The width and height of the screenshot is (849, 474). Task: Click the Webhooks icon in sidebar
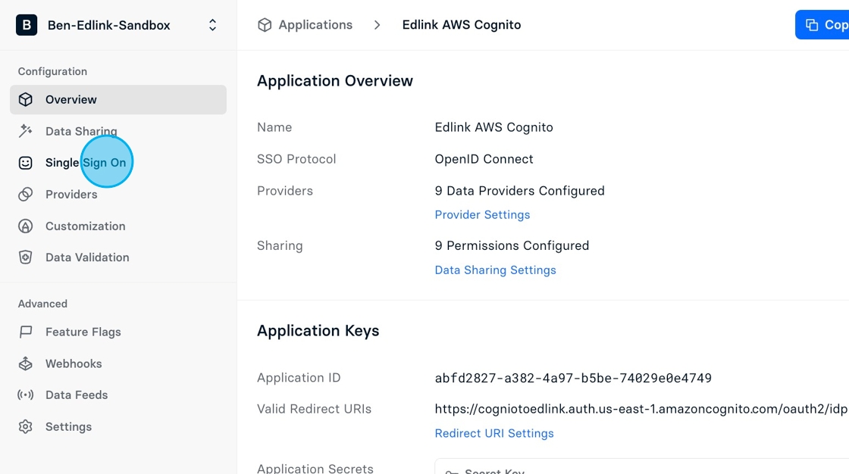point(26,363)
